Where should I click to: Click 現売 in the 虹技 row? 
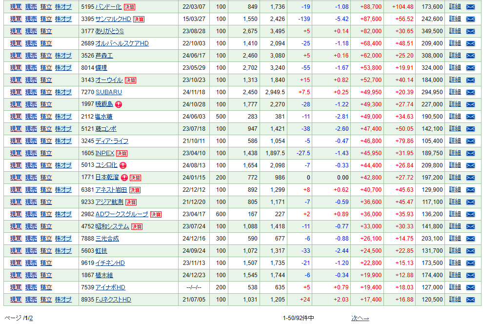click(x=31, y=251)
